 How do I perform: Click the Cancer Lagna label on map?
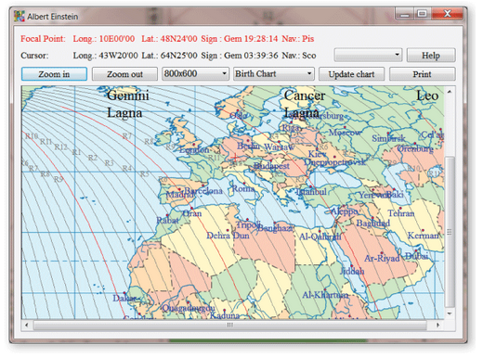click(305, 104)
